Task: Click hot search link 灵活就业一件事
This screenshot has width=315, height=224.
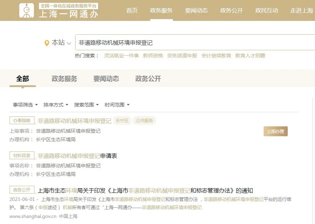Action: [121, 56]
